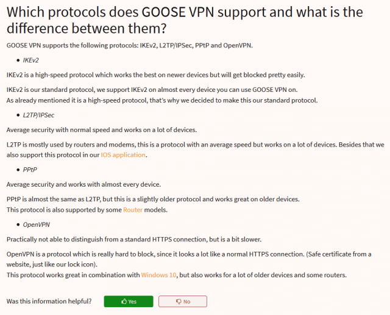Open the Windows 10 link
Image resolution: width=390 pixels, height=315 pixels.
[158, 275]
